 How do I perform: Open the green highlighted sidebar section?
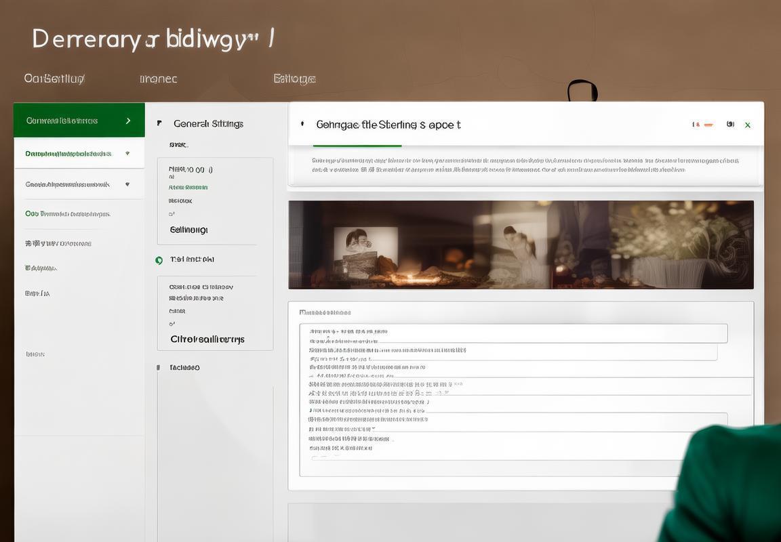68,121
